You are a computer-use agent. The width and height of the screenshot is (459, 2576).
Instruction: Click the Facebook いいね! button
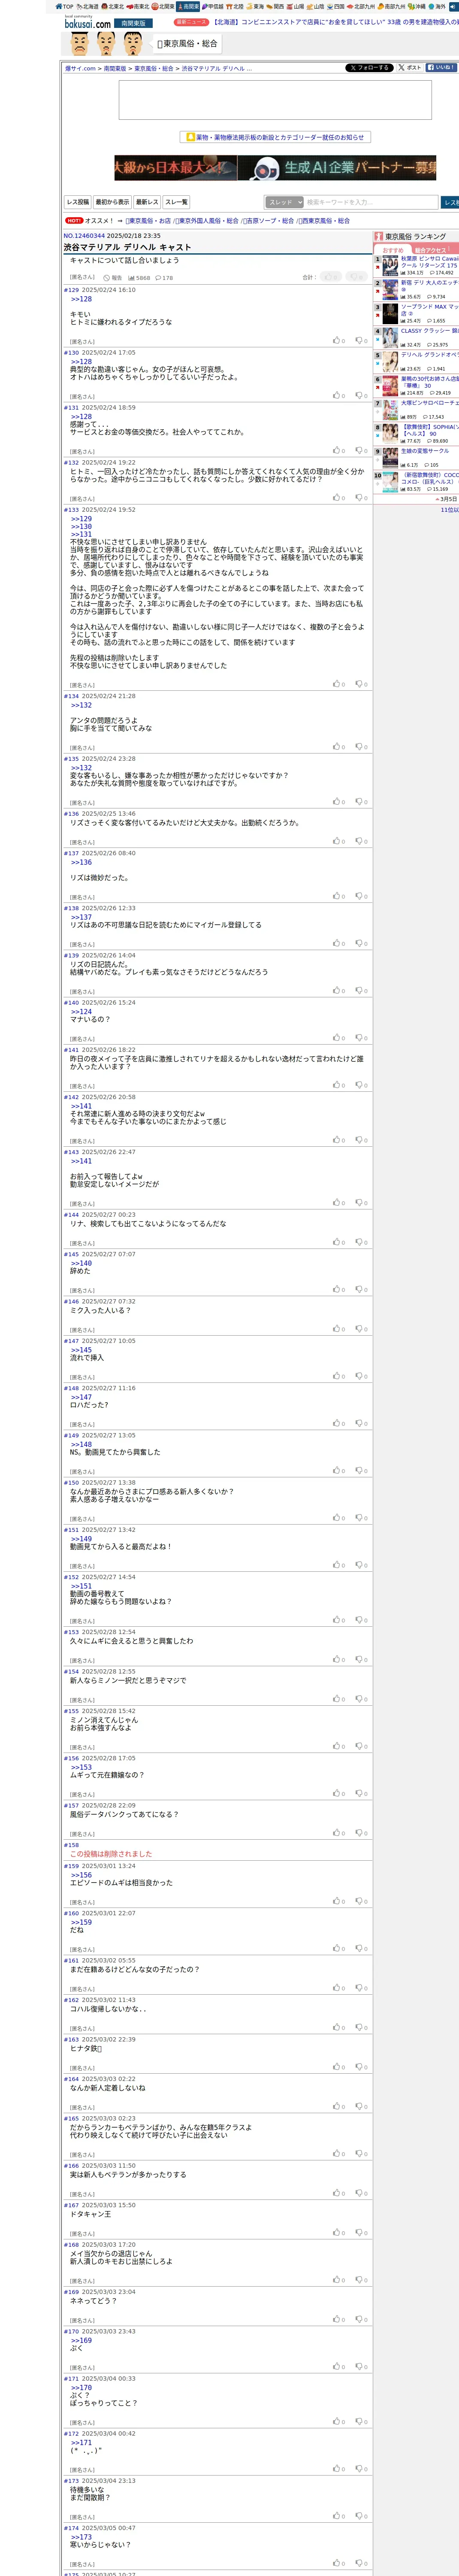(x=441, y=68)
